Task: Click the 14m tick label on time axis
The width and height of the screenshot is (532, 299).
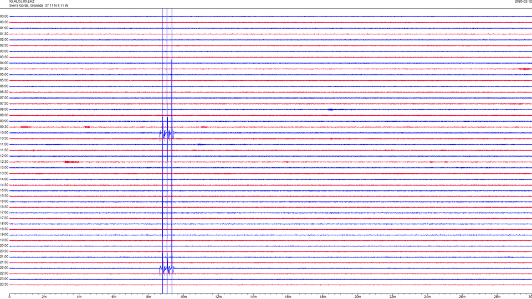Action: click(x=253, y=297)
